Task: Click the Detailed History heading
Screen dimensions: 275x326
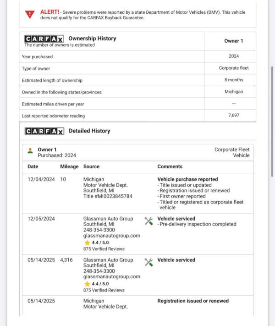Action: (89, 131)
